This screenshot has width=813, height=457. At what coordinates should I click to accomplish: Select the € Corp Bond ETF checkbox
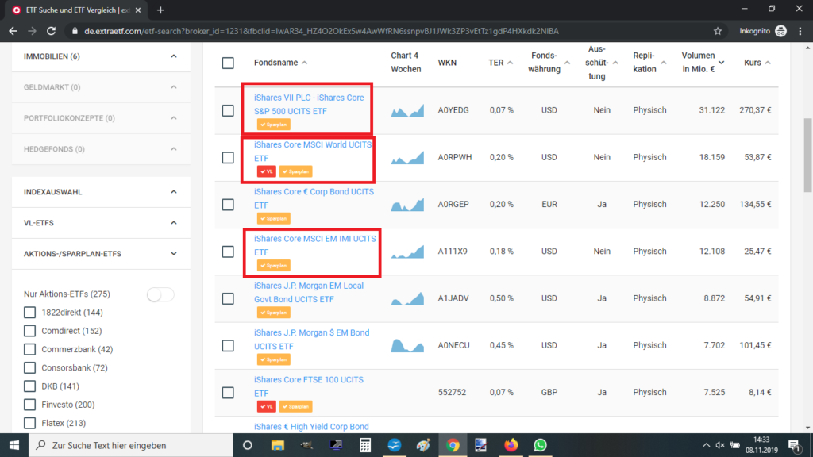pyautogui.click(x=228, y=205)
